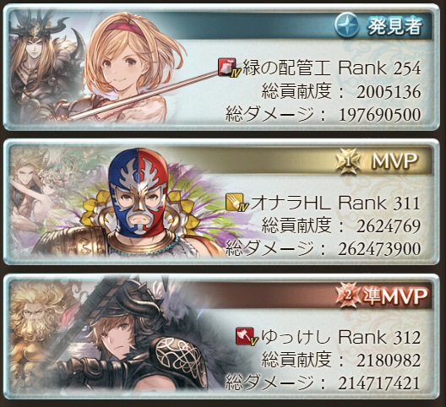Select the horned dark knight summon portrait
This screenshot has height=407, width=446.
(x=43, y=65)
